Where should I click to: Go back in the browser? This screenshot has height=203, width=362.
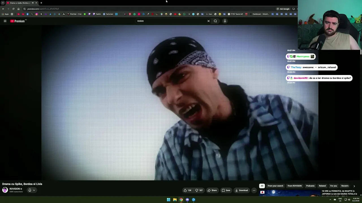(3, 9)
